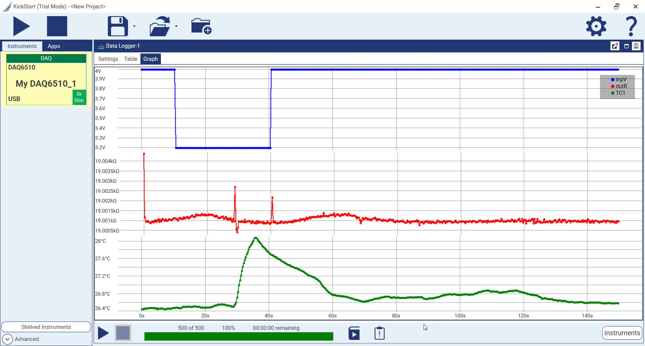This screenshot has width=645, height=346.
Task: Click the Open project folder icon
Action: pos(160,26)
